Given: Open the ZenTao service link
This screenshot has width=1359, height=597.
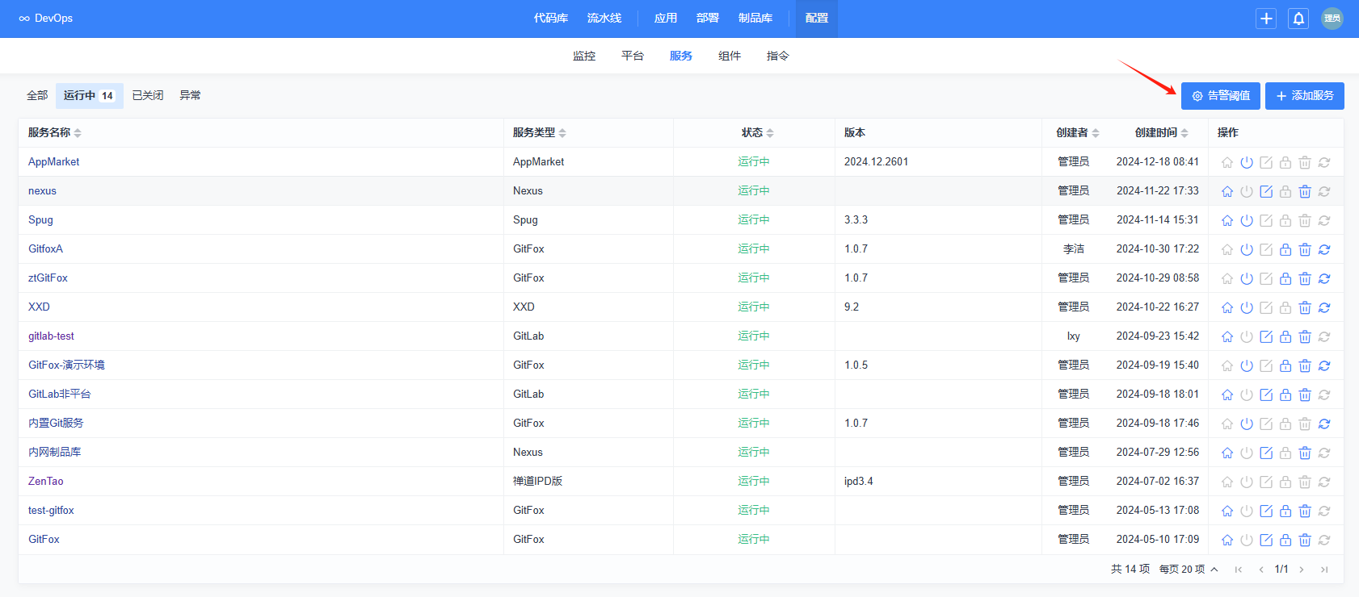Looking at the screenshot, I should (x=45, y=482).
